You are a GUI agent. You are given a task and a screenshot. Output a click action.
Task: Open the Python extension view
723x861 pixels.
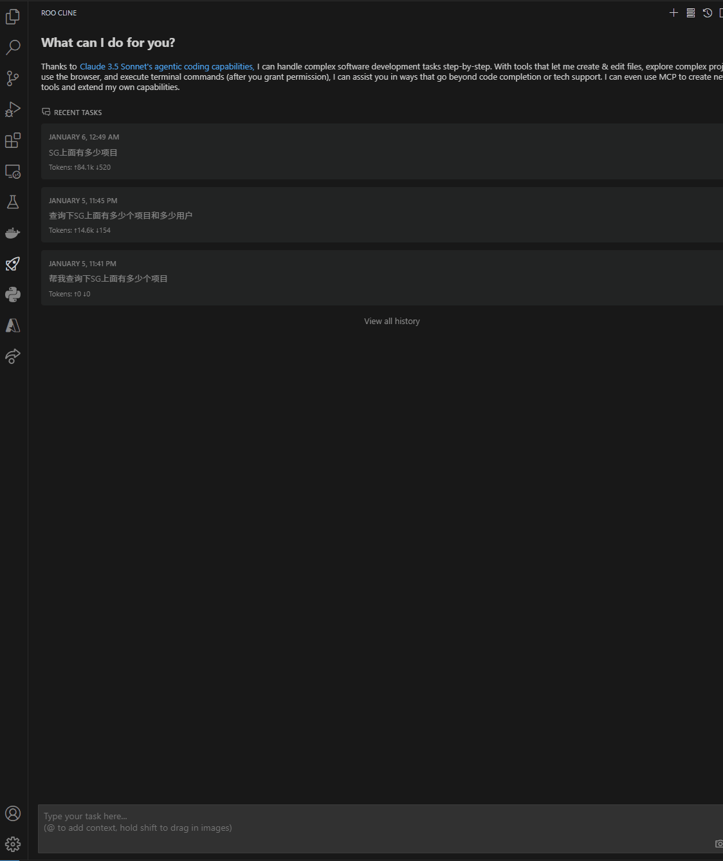(13, 294)
